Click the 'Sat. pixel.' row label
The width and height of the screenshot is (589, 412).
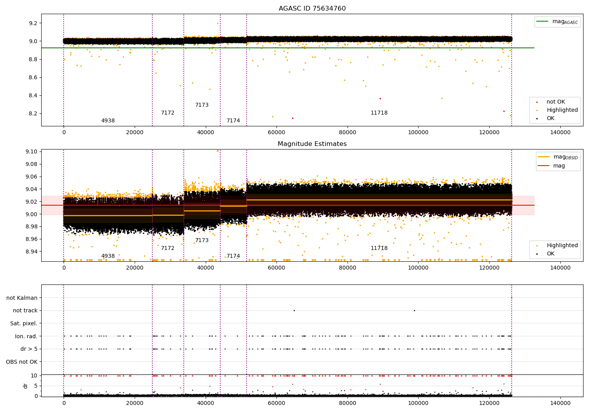(24, 324)
